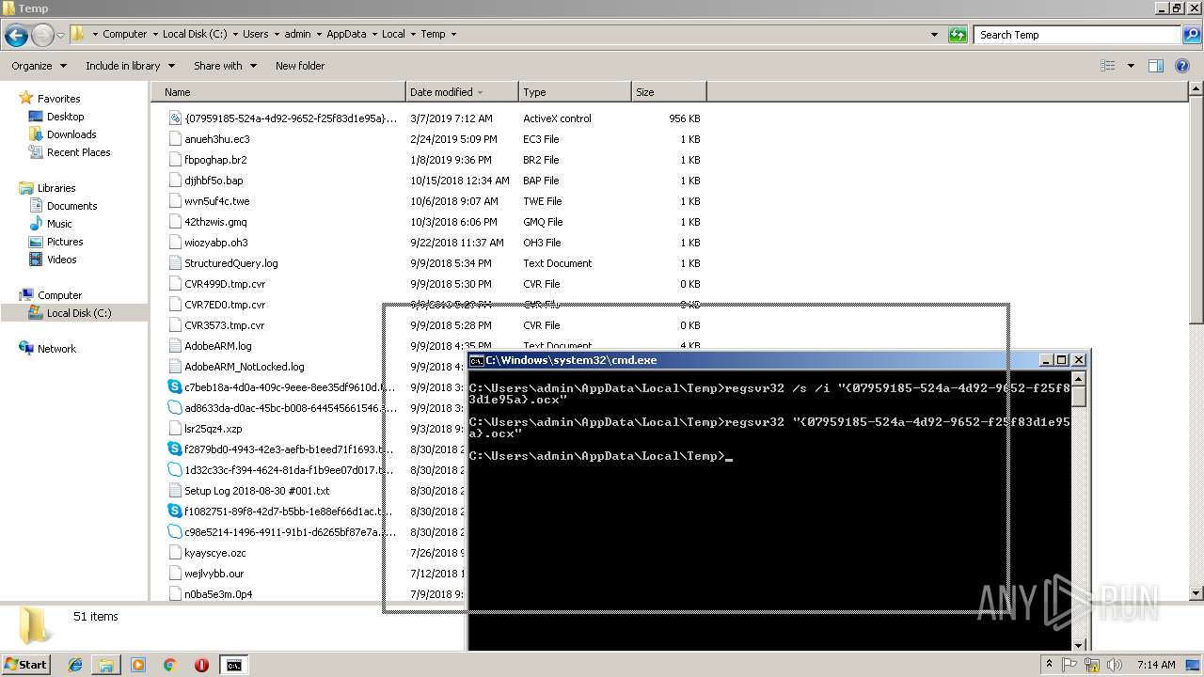
Task: Click the Forward navigation arrow in Explorer
Action: coord(42,35)
